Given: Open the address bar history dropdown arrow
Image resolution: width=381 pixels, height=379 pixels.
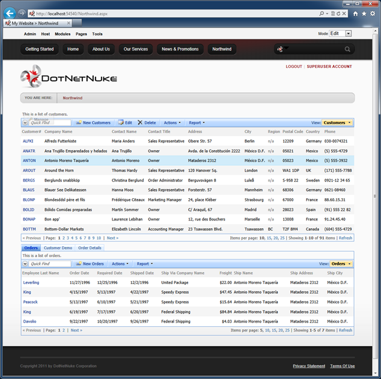Looking at the screenshot, I should pyautogui.click(x=327, y=14).
